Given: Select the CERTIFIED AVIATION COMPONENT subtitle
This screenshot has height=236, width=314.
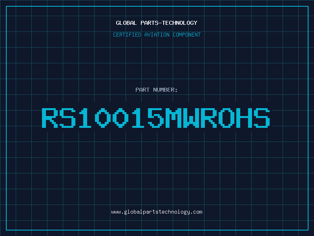Looking at the screenshot, I should tap(157, 35).
